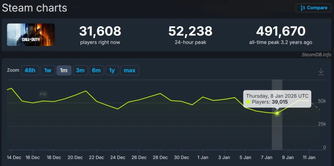The image size is (334, 166).
Task: Download chart data via the arrow icon
Action: (321, 72)
